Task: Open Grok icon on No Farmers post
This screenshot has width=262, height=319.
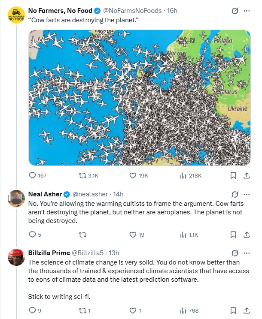Action: pos(235,11)
